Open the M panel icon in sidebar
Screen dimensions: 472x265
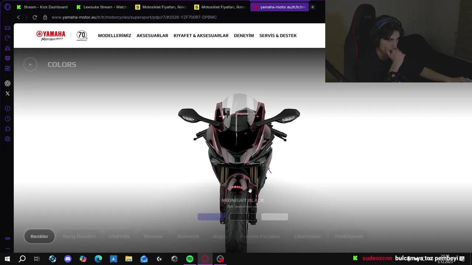click(7, 68)
